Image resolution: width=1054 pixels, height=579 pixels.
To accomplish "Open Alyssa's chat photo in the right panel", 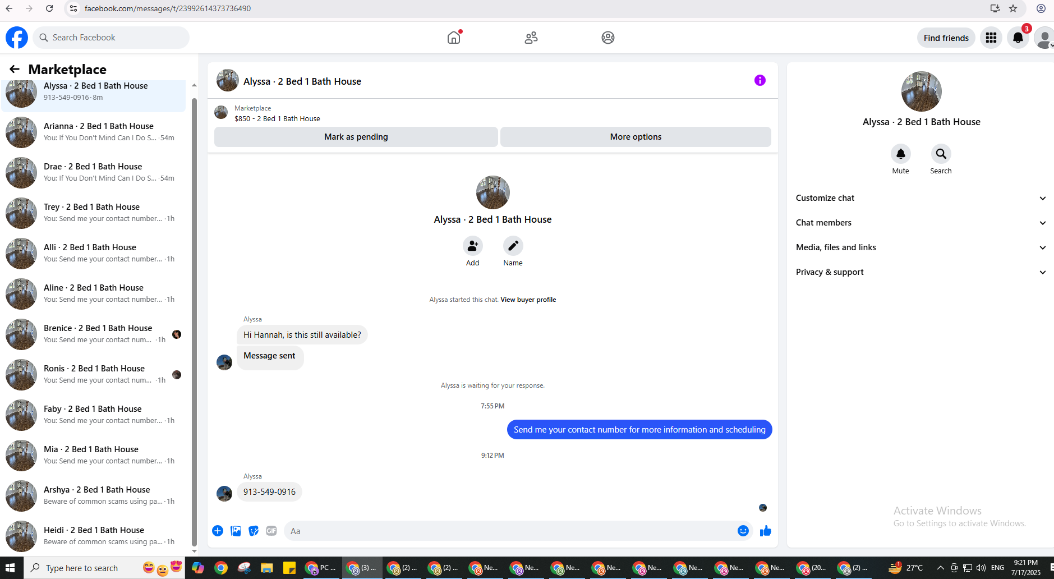I will [921, 91].
